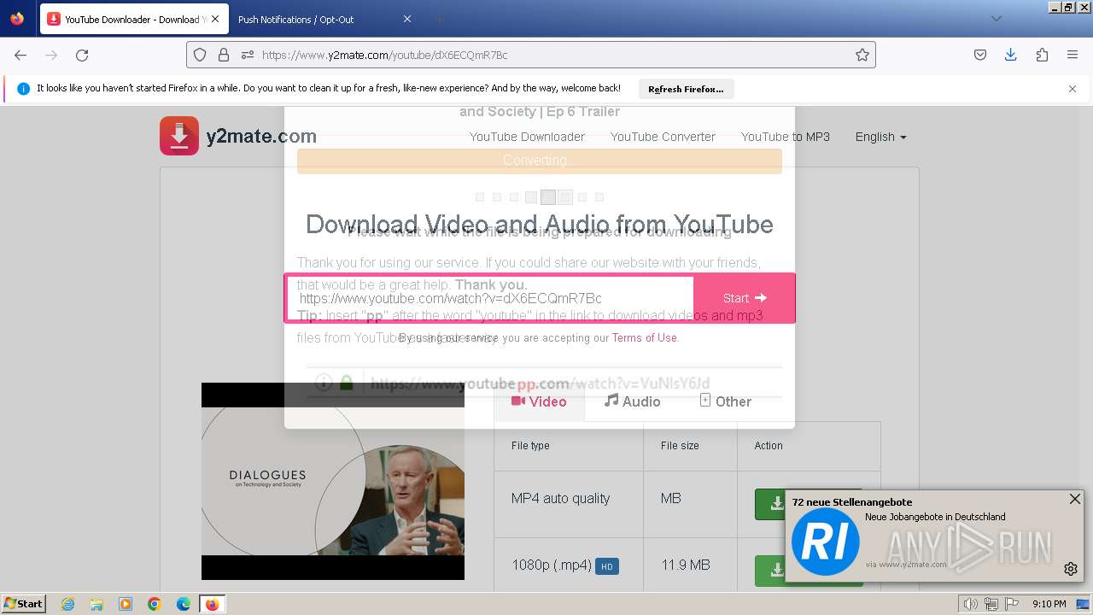Expand the English language dropdown

[x=880, y=137]
